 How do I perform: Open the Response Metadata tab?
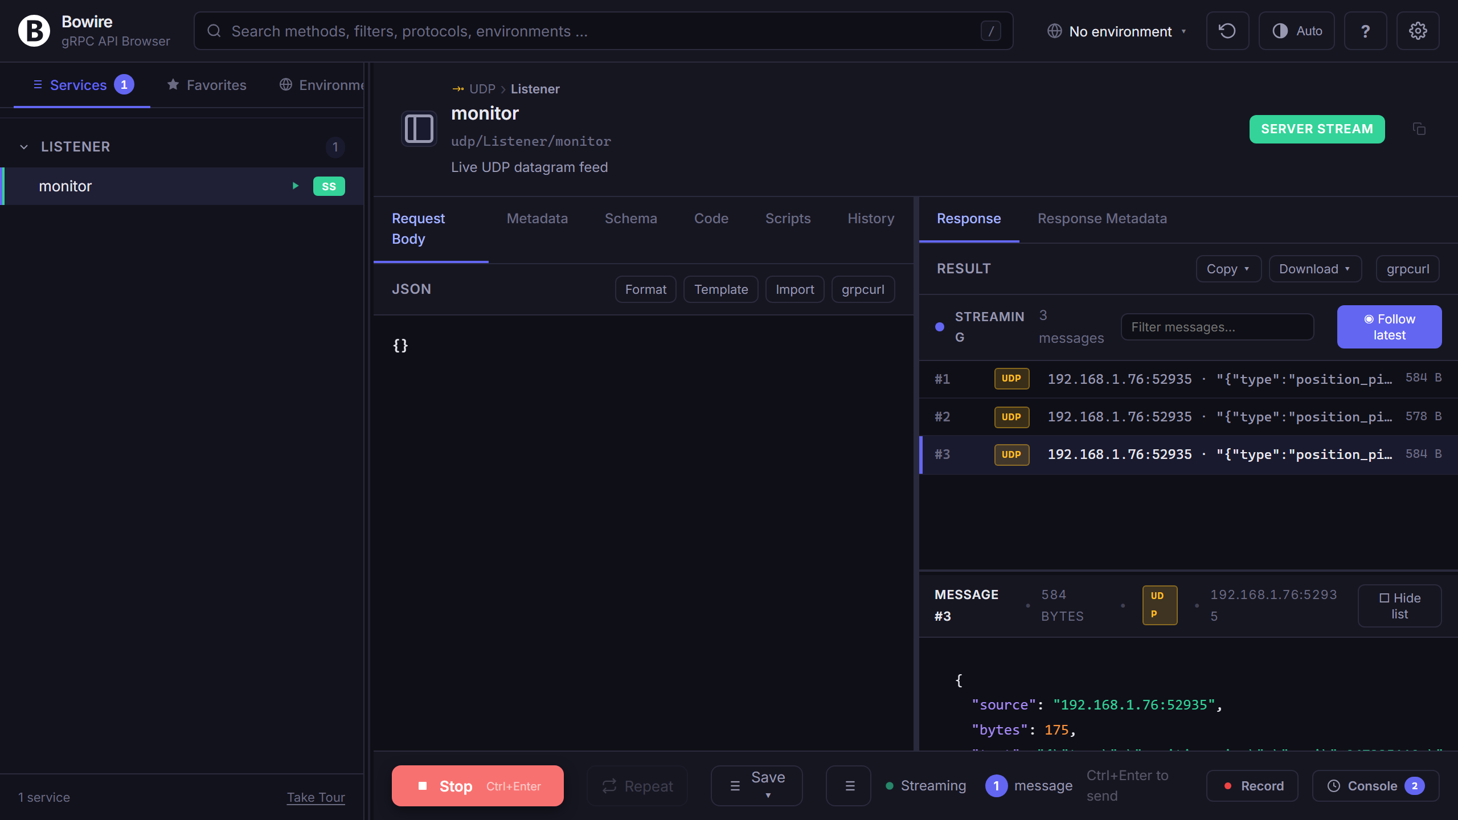point(1102,219)
